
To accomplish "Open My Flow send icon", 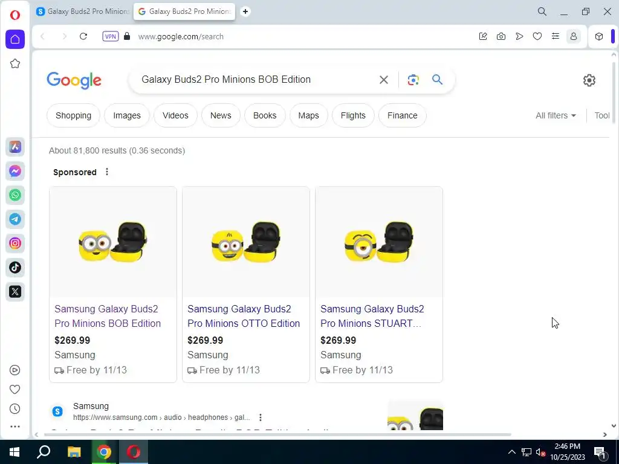I will (519, 36).
